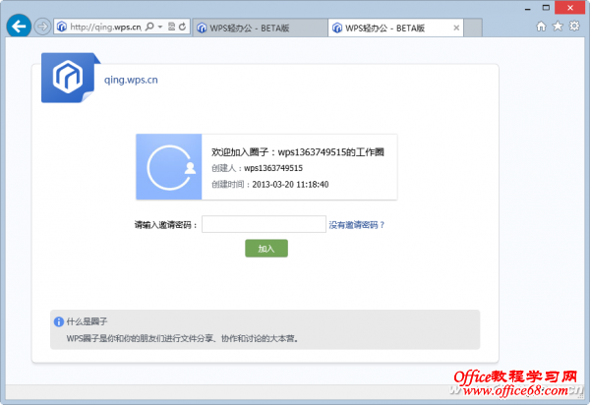This screenshot has width=590, height=405.
Task: Click the green 加入 button
Action: (266, 249)
